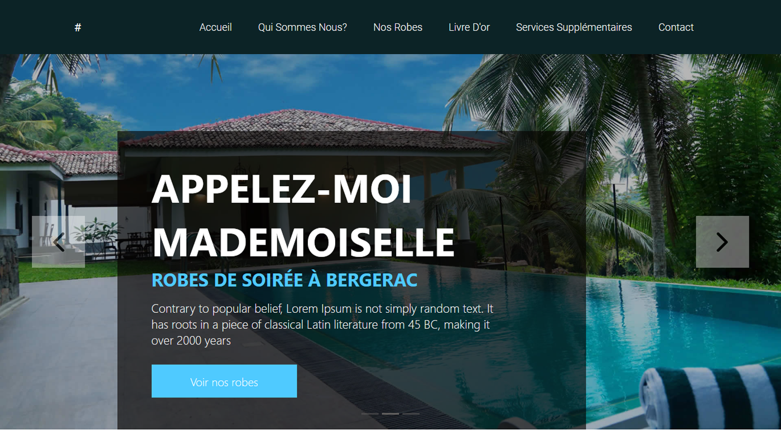Click the # logo in the header
The width and height of the screenshot is (781, 446).
[78, 27]
